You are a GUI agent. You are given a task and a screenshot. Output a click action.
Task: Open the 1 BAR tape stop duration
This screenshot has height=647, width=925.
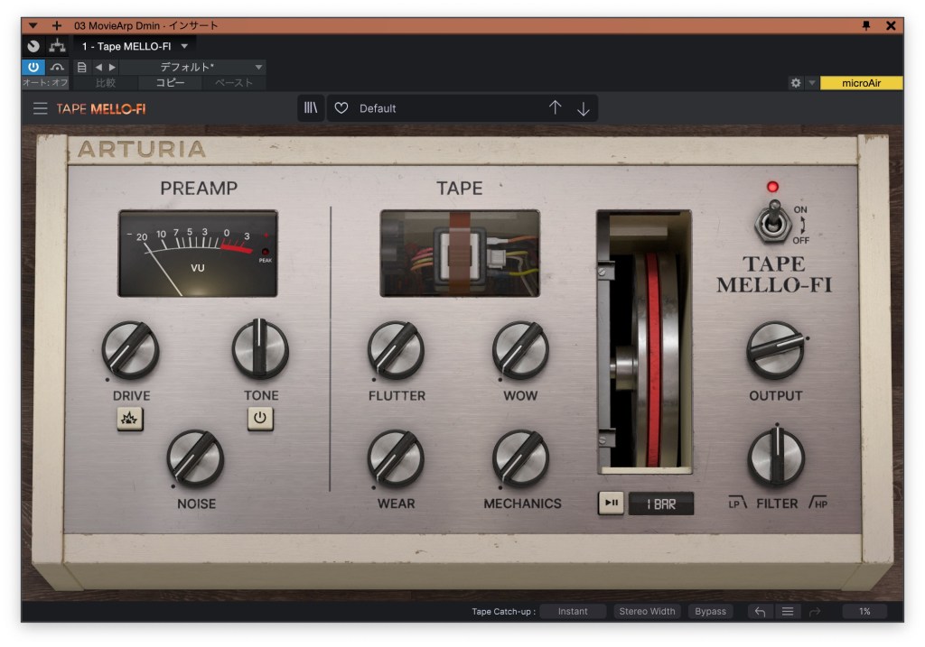(x=660, y=504)
